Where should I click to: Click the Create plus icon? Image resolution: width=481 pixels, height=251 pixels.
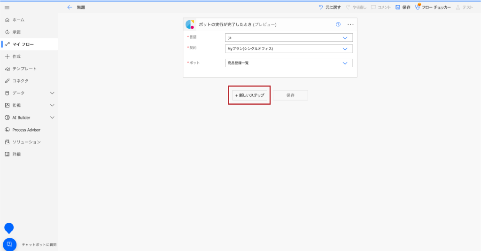[x=7, y=56]
